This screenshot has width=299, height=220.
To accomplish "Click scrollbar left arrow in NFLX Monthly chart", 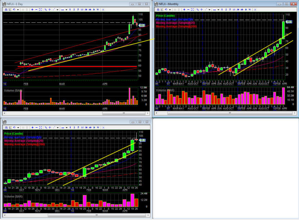I will [157, 113].
